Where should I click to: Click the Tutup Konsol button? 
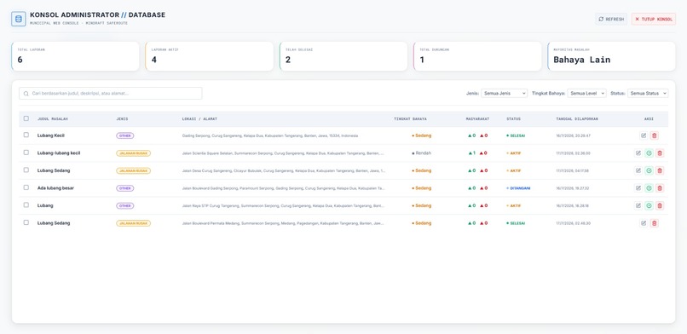653,20
